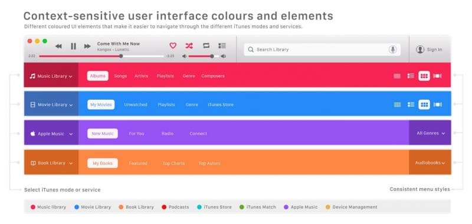Click the film icon in Movie Library

tap(33, 105)
